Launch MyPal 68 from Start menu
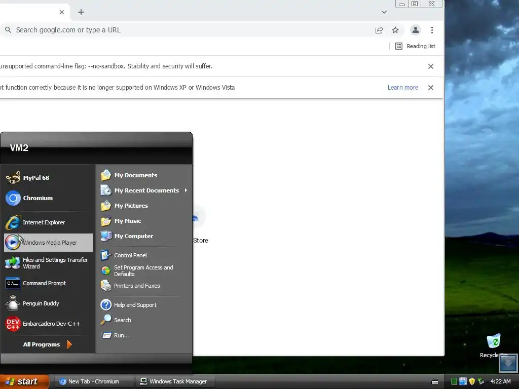 pos(48,178)
